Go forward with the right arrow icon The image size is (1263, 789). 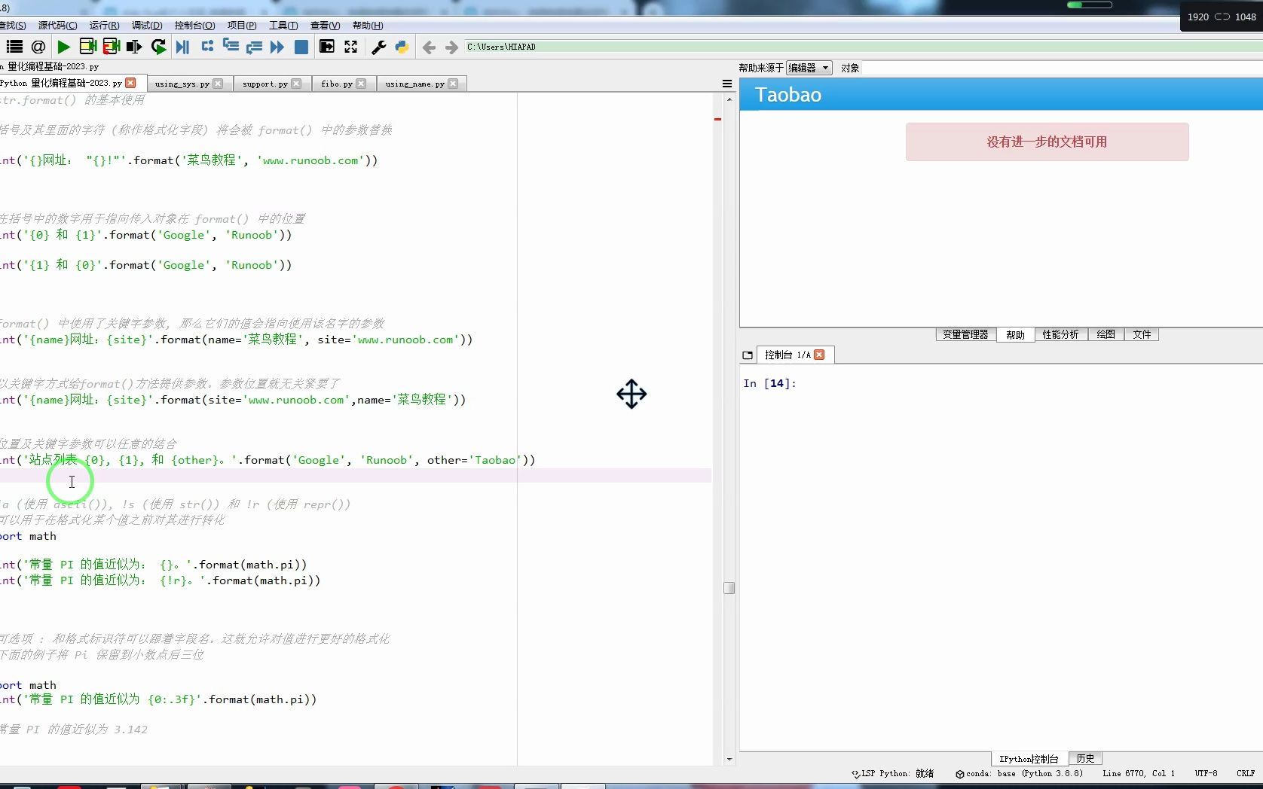[x=451, y=47]
